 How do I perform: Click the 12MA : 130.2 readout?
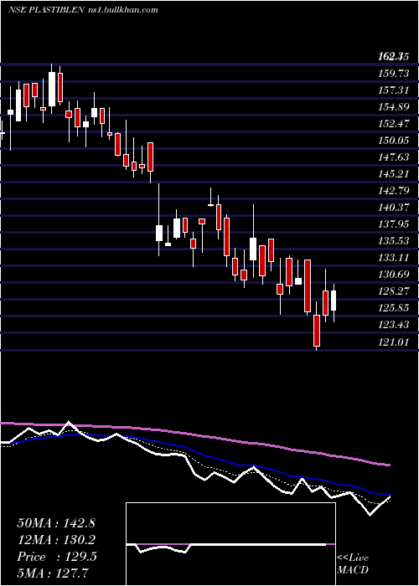point(56,539)
